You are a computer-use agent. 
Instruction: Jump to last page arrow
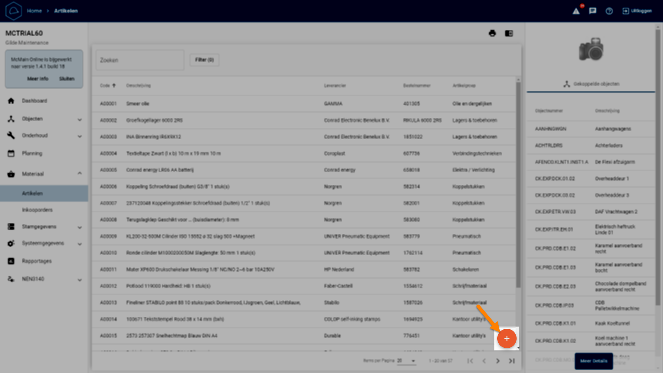(x=512, y=361)
